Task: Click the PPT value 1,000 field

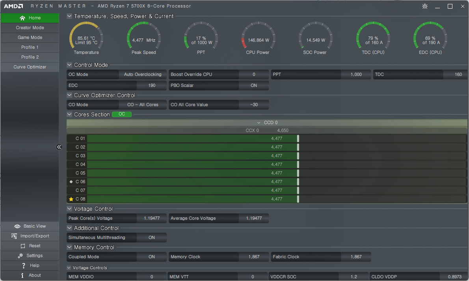Action: pos(356,74)
